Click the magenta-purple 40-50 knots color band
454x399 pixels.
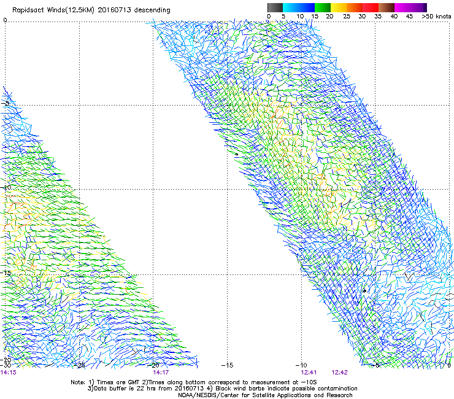(410, 7)
